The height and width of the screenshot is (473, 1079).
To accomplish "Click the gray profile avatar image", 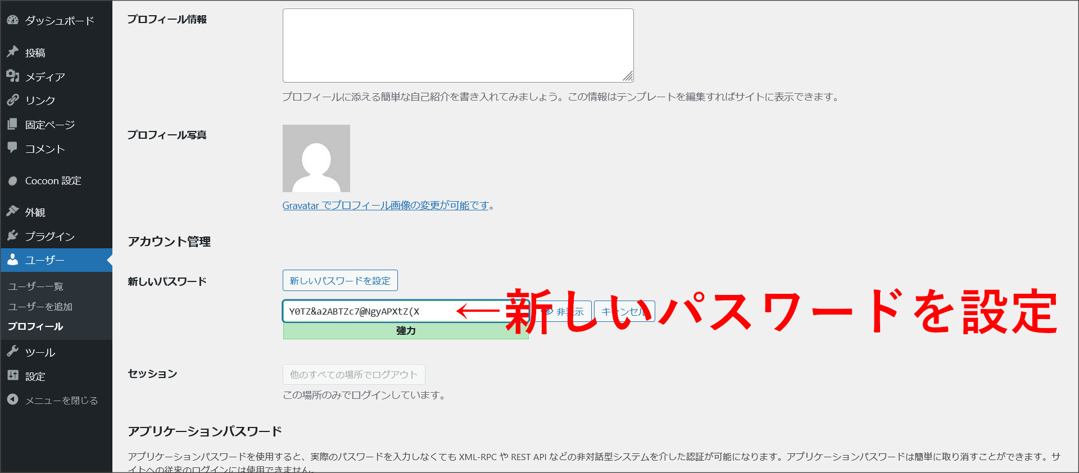I will click(x=316, y=158).
